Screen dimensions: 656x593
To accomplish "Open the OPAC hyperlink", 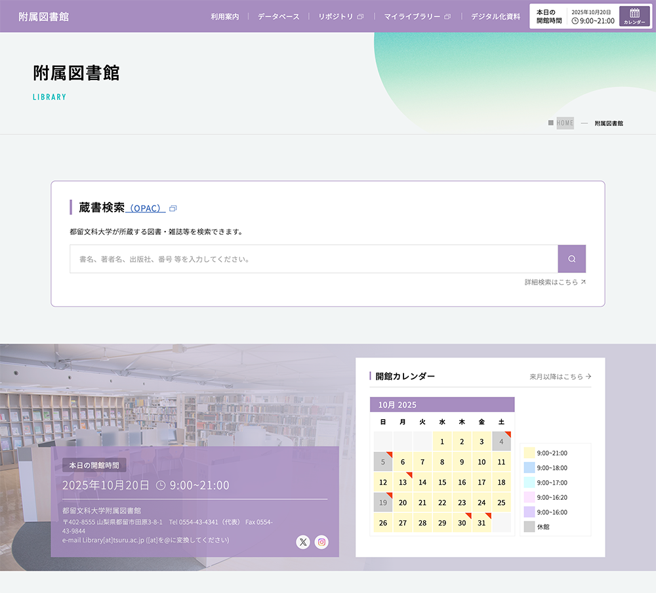I will point(146,209).
